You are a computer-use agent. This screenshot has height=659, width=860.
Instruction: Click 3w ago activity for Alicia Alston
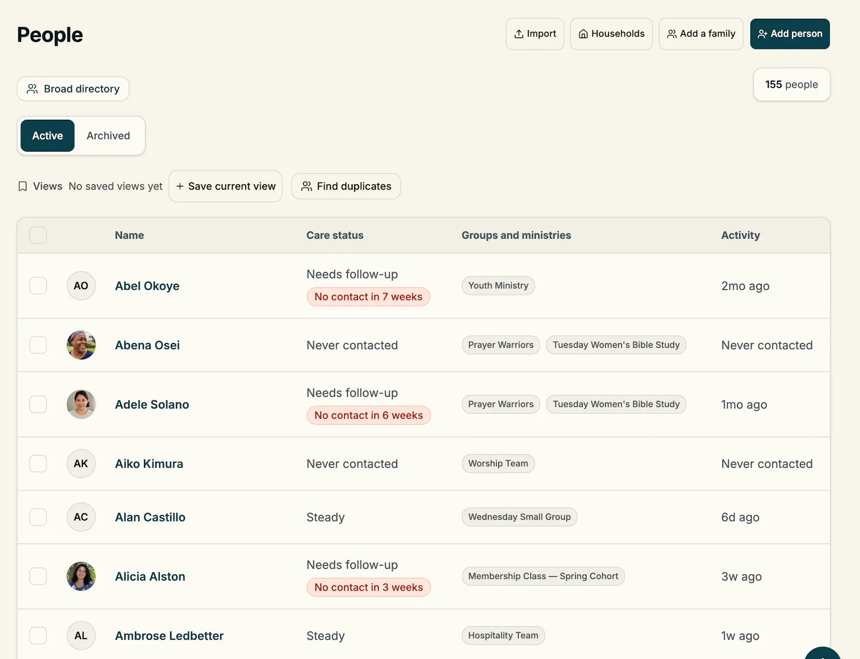tap(741, 576)
